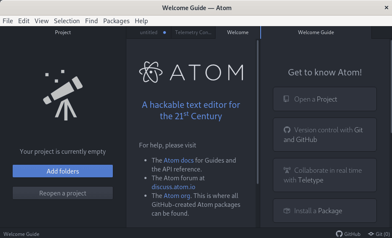Switch to the Telemetry Consent tab
The image size is (392, 238).
(x=193, y=32)
